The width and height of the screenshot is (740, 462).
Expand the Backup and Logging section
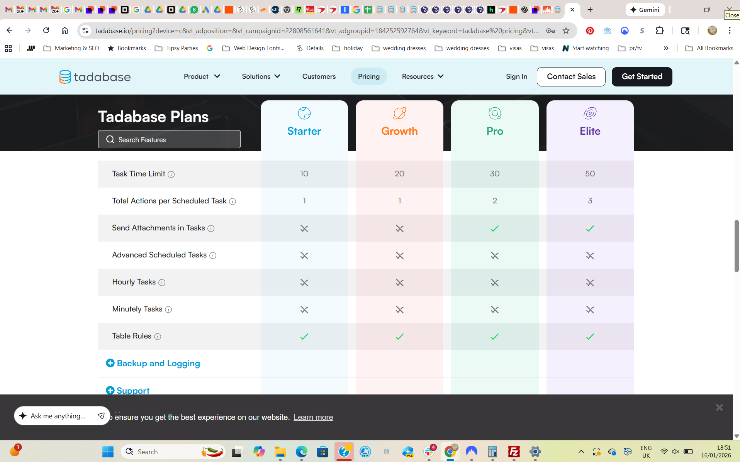153,363
